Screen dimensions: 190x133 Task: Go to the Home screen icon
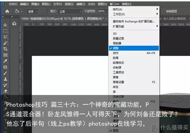coord(7,11)
